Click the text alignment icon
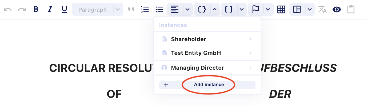The width and height of the screenshot is (367, 106). pyautogui.click(x=175, y=10)
